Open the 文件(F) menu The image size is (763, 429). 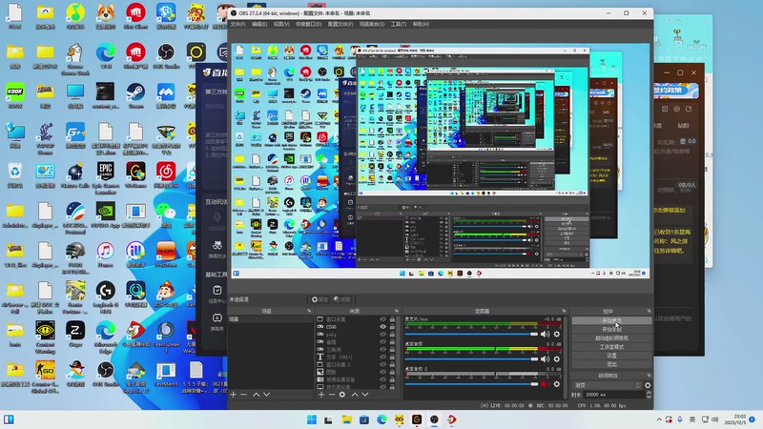click(x=237, y=24)
